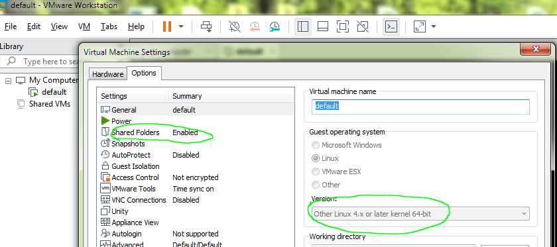Click the Access Control icon
This screenshot has width=557, height=247.
point(105,177)
